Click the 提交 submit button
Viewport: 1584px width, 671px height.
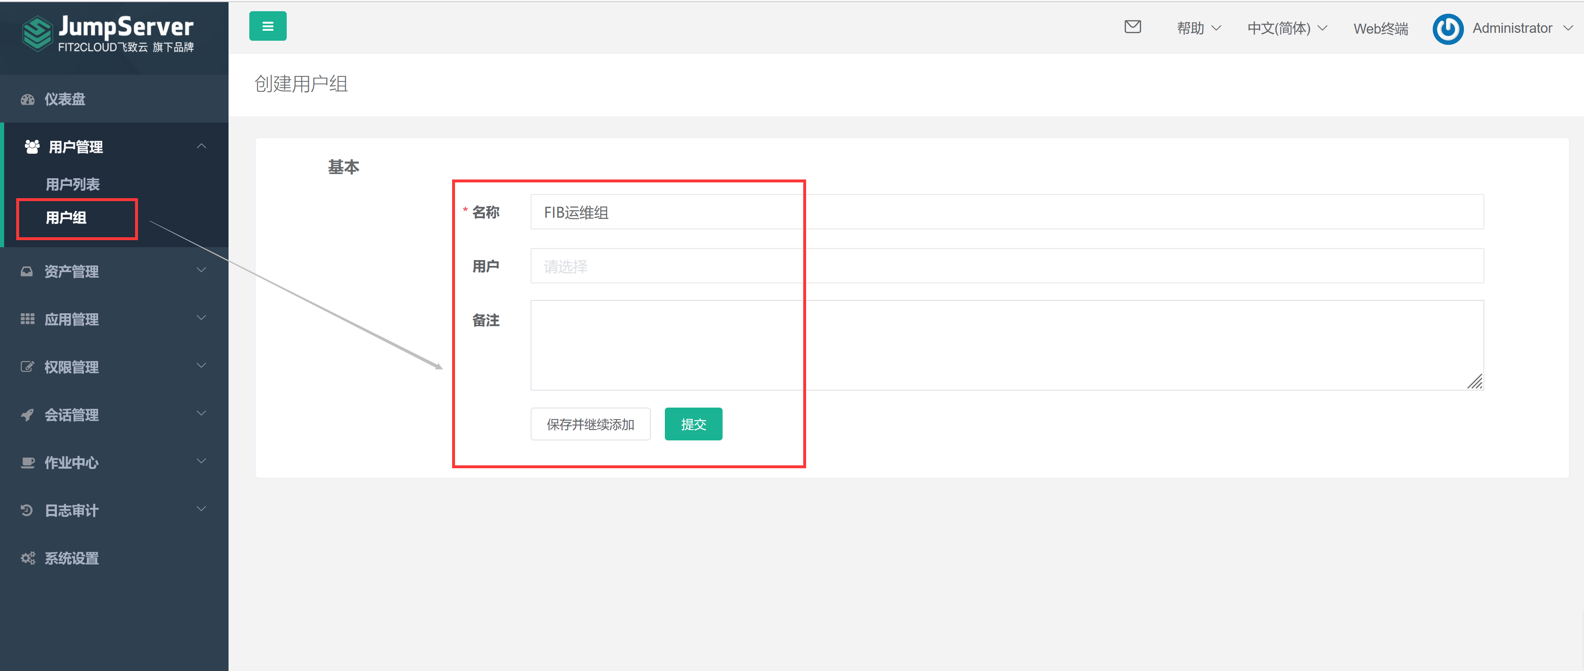pyautogui.click(x=693, y=424)
